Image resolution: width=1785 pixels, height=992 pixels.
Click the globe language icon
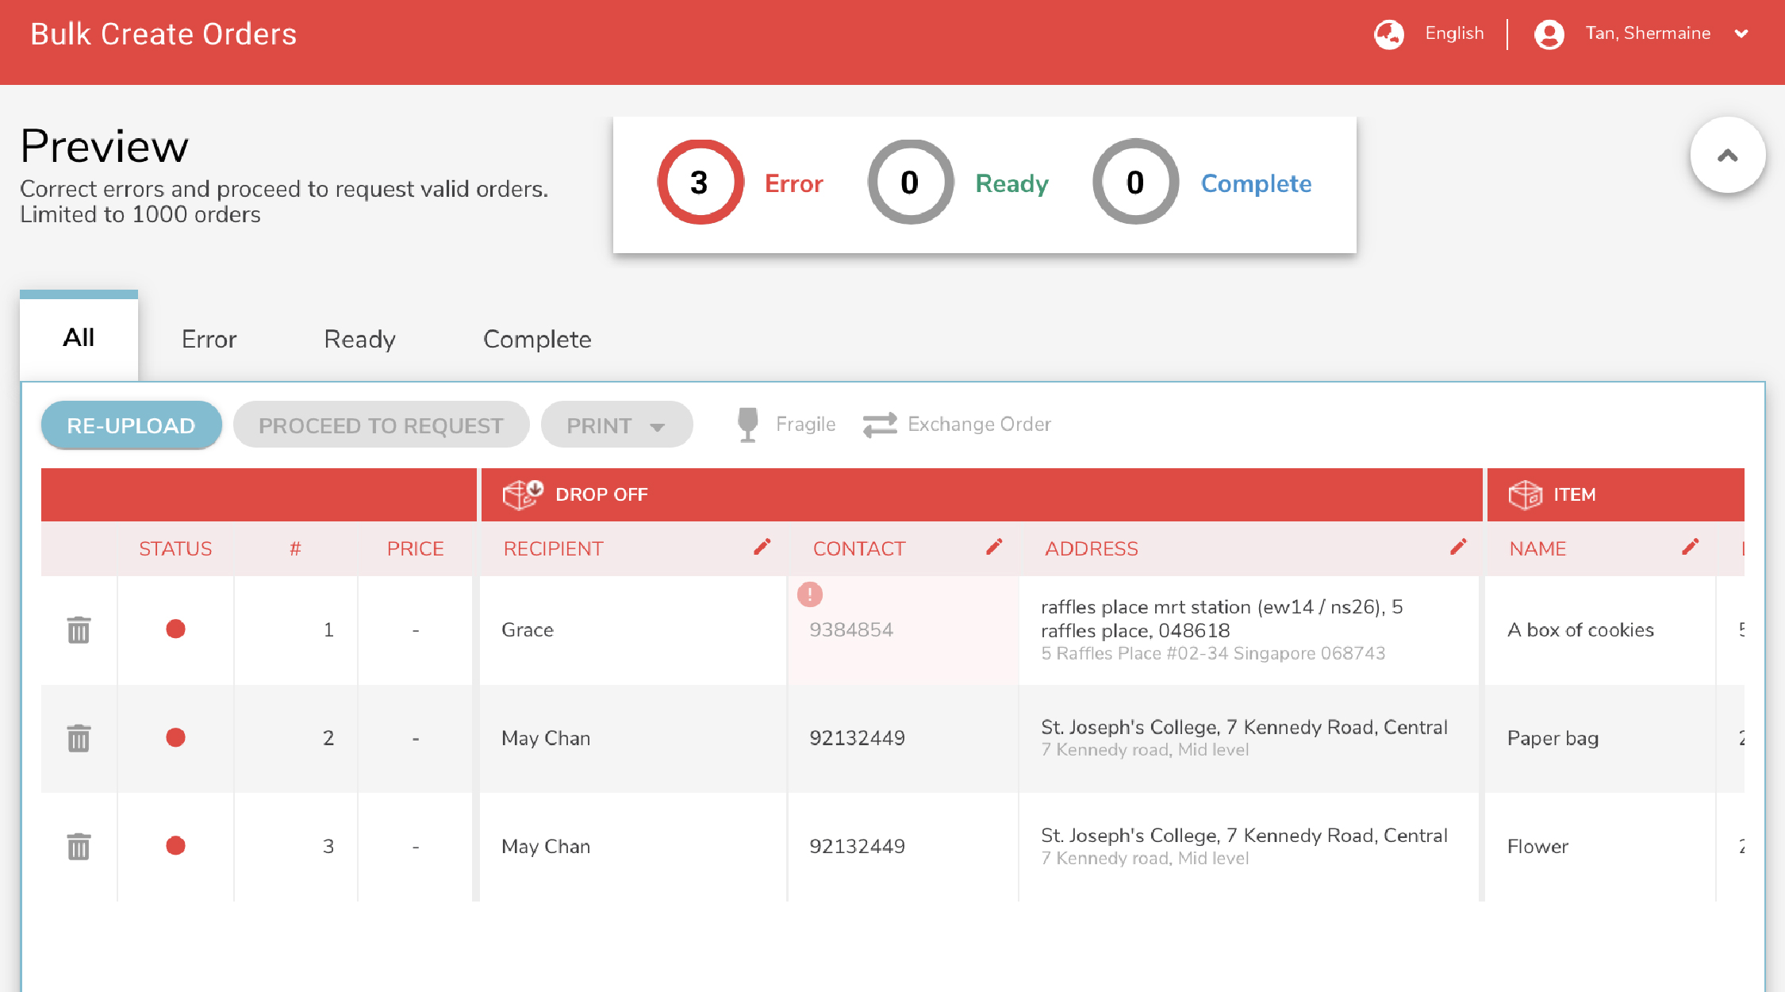pos(1389,34)
